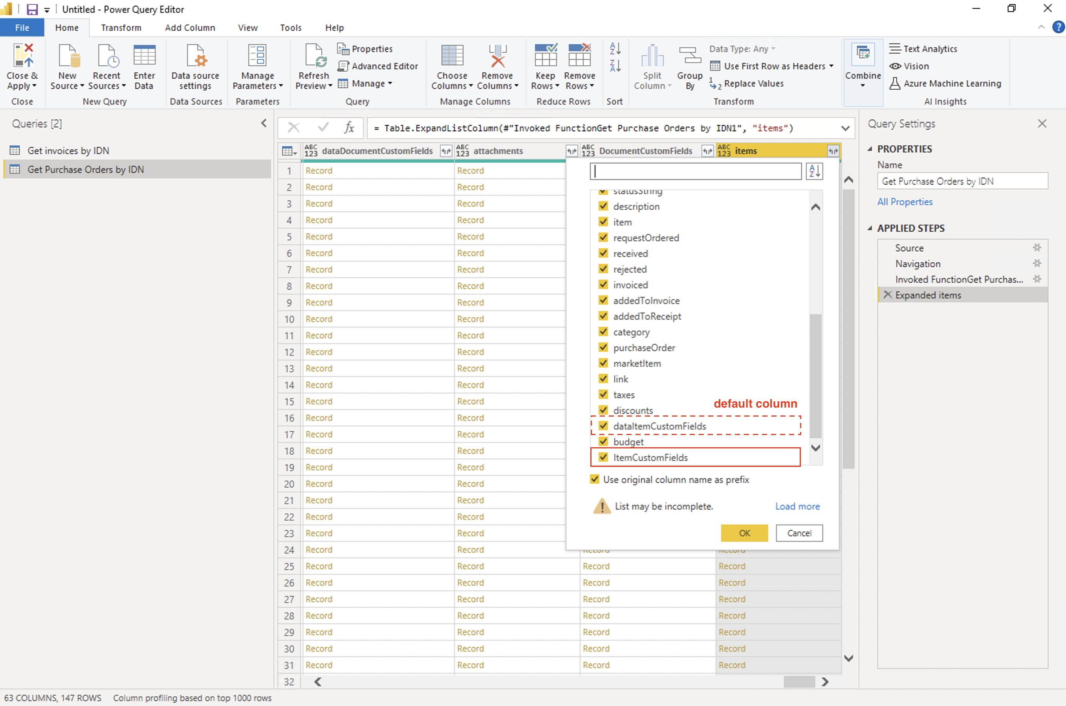Switch to the Add Column tab
1066x706 pixels.
[x=190, y=27]
